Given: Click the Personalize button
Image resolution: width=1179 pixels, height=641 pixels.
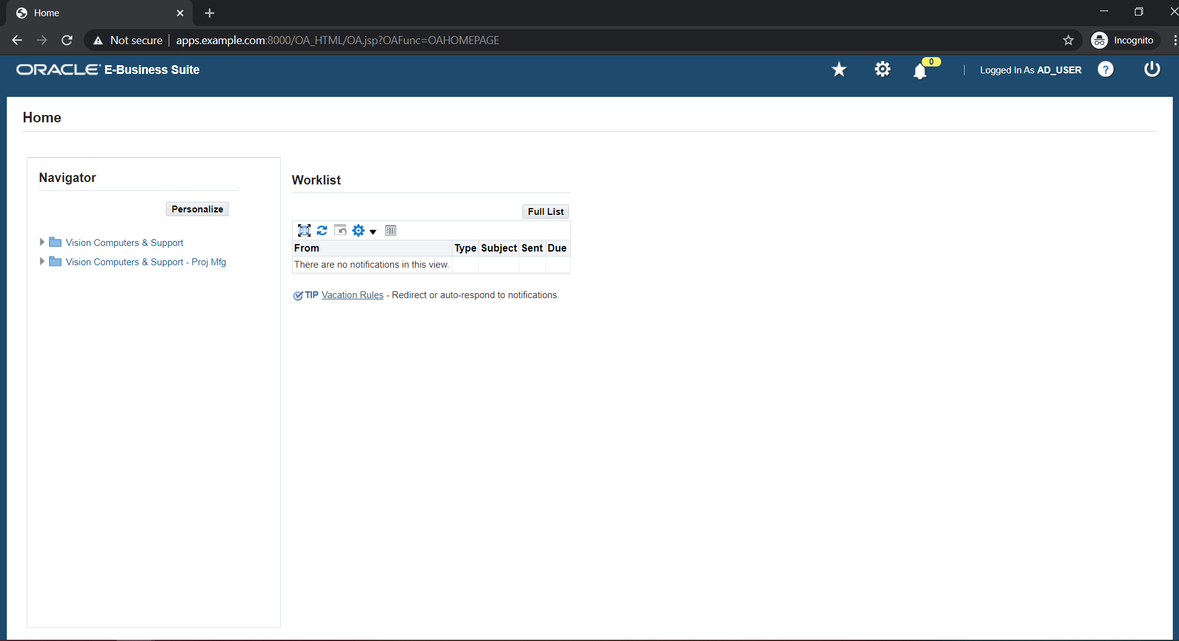Looking at the screenshot, I should coord(197,209).
